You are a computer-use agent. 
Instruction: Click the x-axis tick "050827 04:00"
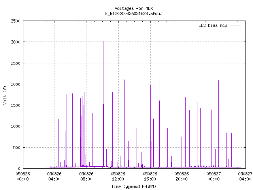click(245, 176)
